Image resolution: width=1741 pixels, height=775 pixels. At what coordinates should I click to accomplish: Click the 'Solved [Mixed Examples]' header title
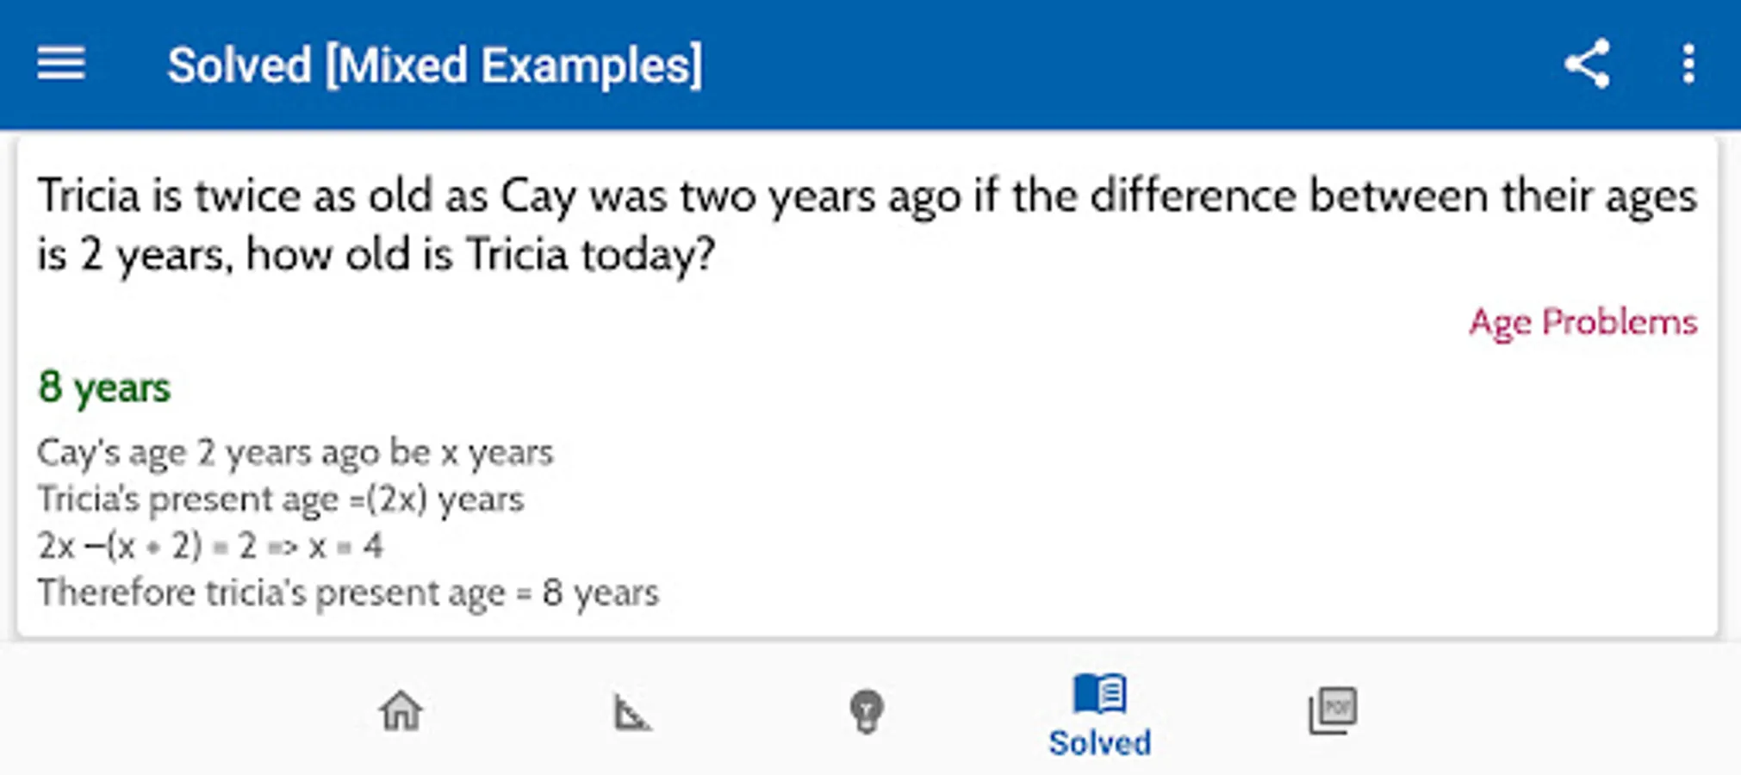click(434, 65)
